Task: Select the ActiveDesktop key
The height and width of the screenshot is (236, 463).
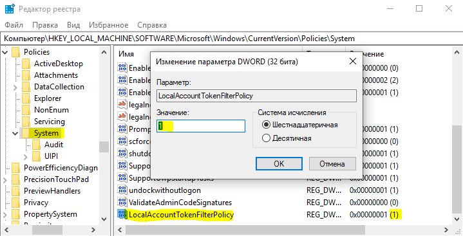Action: 59,64
